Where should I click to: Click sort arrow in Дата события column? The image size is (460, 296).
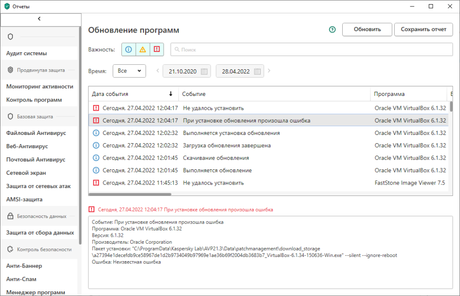171,94
